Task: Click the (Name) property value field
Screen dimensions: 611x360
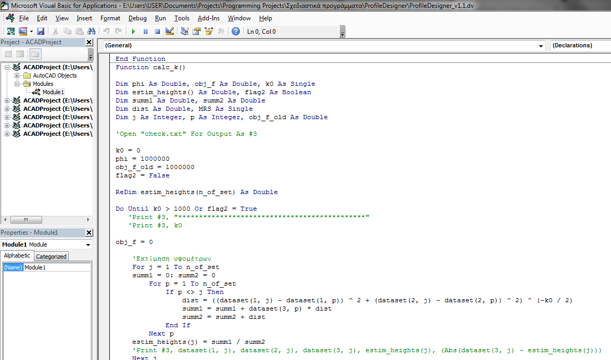Action: pos(56,267)
